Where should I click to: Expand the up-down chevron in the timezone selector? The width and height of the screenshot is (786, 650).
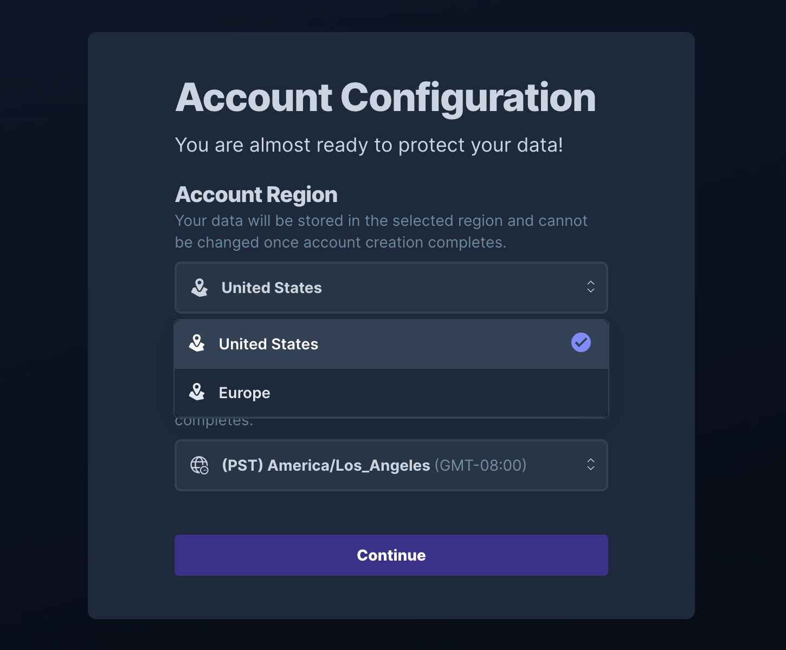pos(591,465)
